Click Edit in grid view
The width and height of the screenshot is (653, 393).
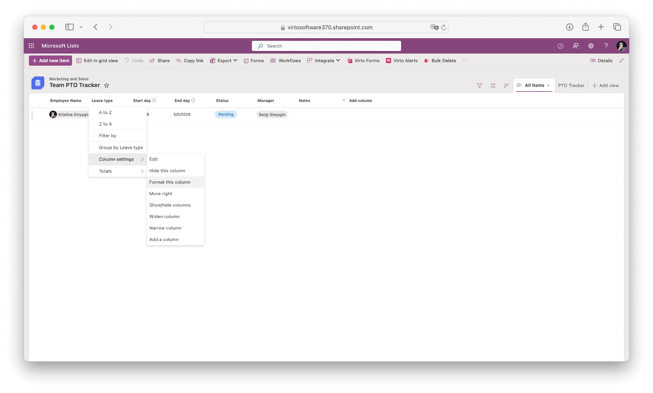click(x=97, y=61)
